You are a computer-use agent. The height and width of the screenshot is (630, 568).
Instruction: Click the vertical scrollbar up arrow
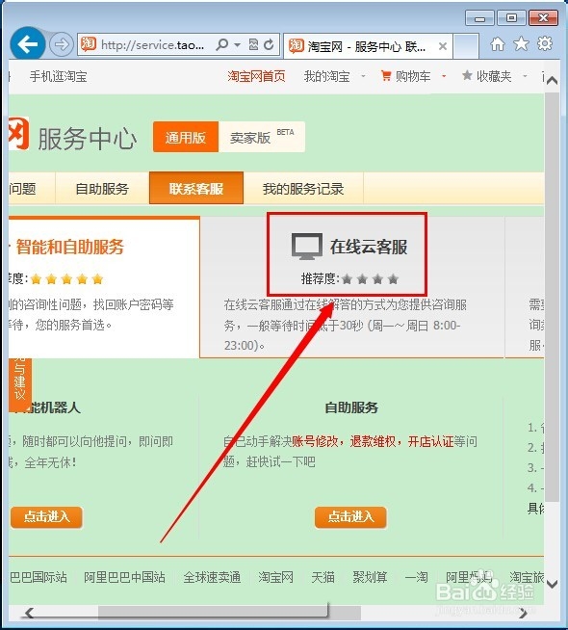553,80
